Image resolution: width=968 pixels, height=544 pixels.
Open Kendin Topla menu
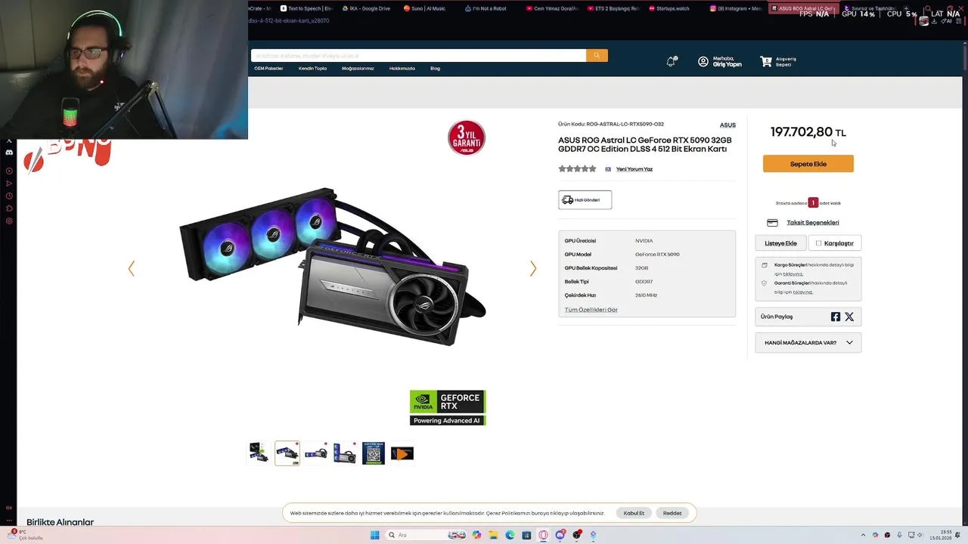[x=312, y=69]
